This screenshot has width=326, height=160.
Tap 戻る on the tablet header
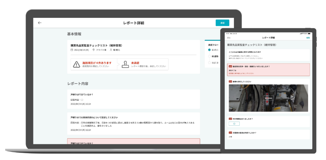click(x=229, y=38)
